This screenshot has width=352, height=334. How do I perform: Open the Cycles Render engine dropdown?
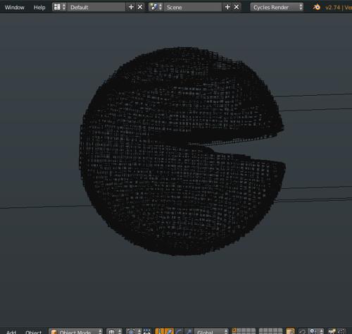pos(277,7)
